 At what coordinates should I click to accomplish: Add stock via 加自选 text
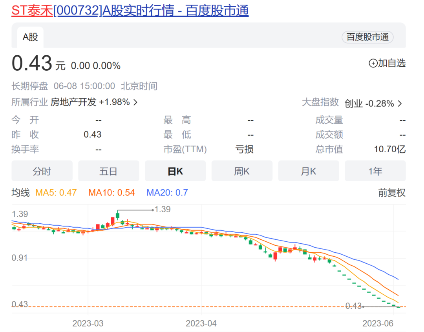pyautogui.click(x=391, y=63)
